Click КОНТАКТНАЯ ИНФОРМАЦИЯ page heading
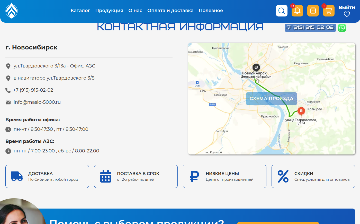 coord(180,27)
